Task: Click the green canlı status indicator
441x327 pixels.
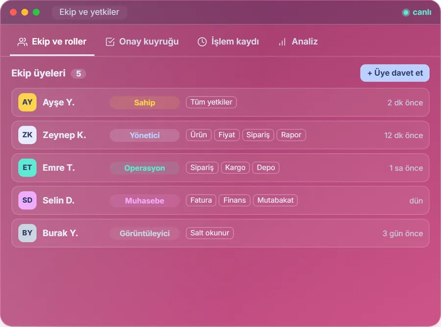Action: pos(406,12)
